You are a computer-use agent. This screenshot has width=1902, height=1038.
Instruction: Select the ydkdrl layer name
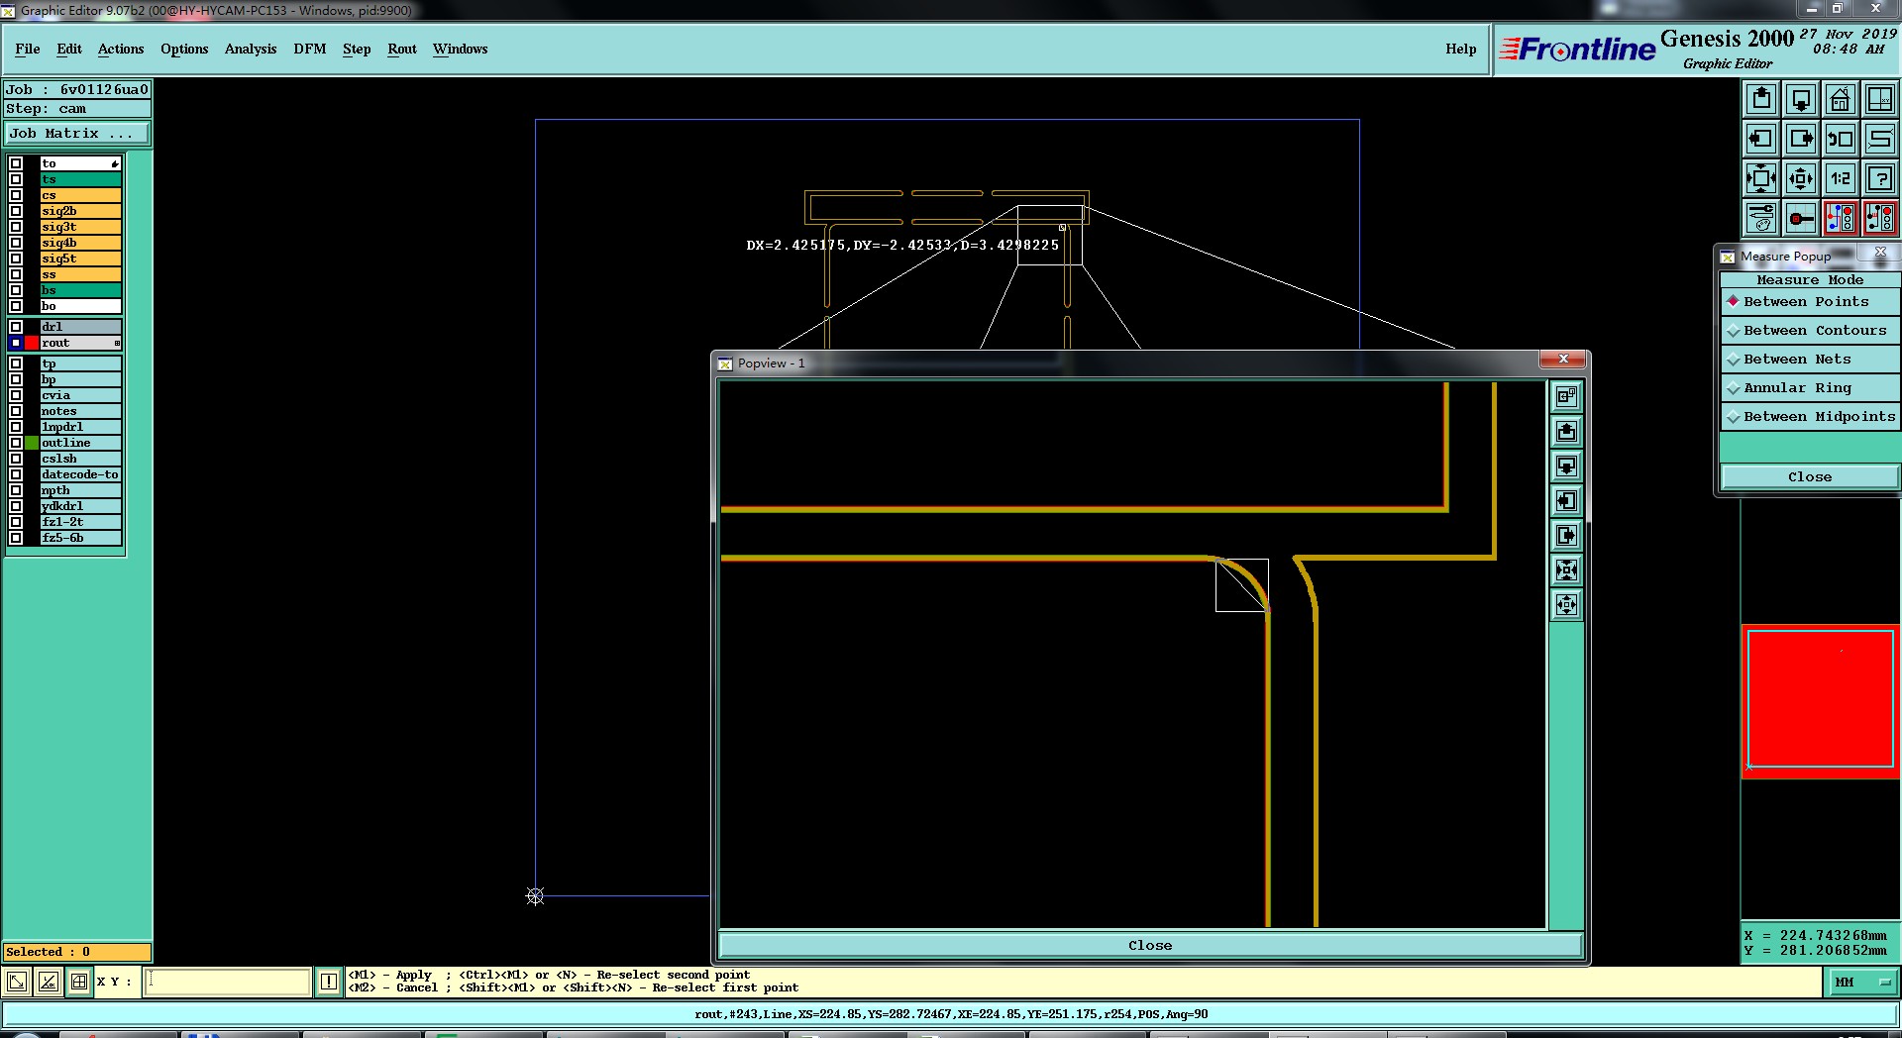click(x=80, y=506)
